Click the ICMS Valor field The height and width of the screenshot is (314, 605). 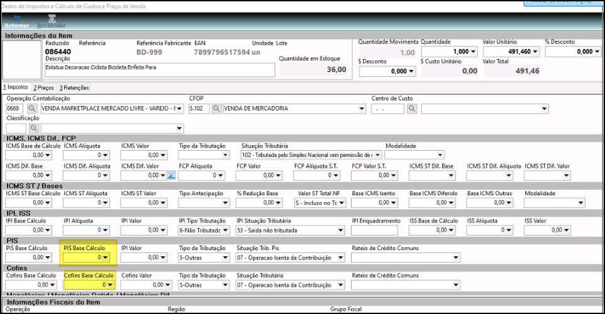[144, 155]
